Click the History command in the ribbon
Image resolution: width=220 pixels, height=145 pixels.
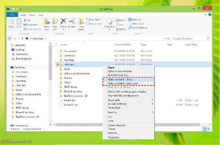tap(121, 29)
